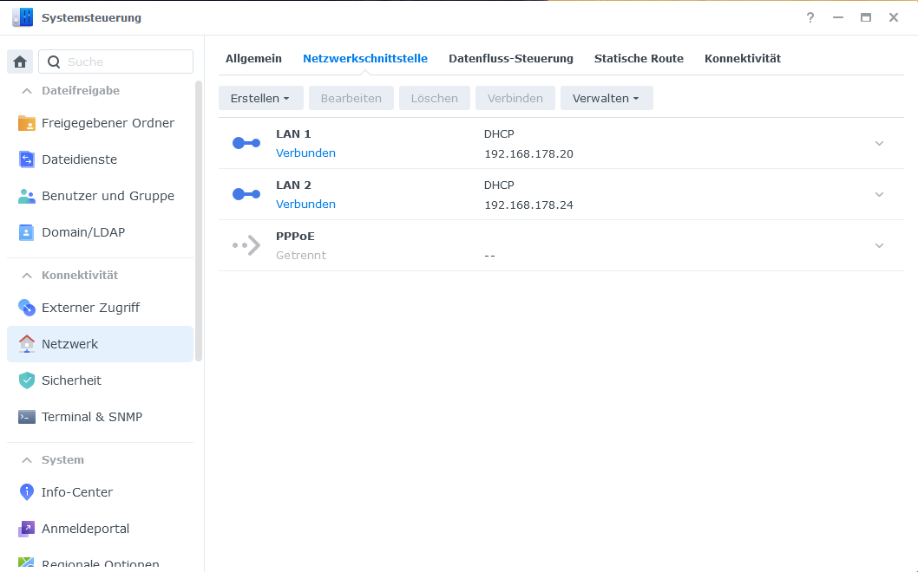The width and height of the screenshot is (918, 572).
Task: Open Externer Zugriff settings
Action: (100, 307)
